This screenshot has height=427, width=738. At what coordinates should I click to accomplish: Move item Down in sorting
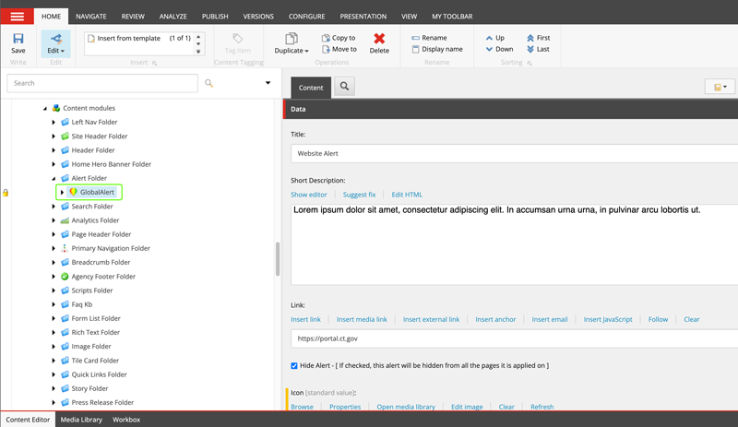[x=489, y=49]
